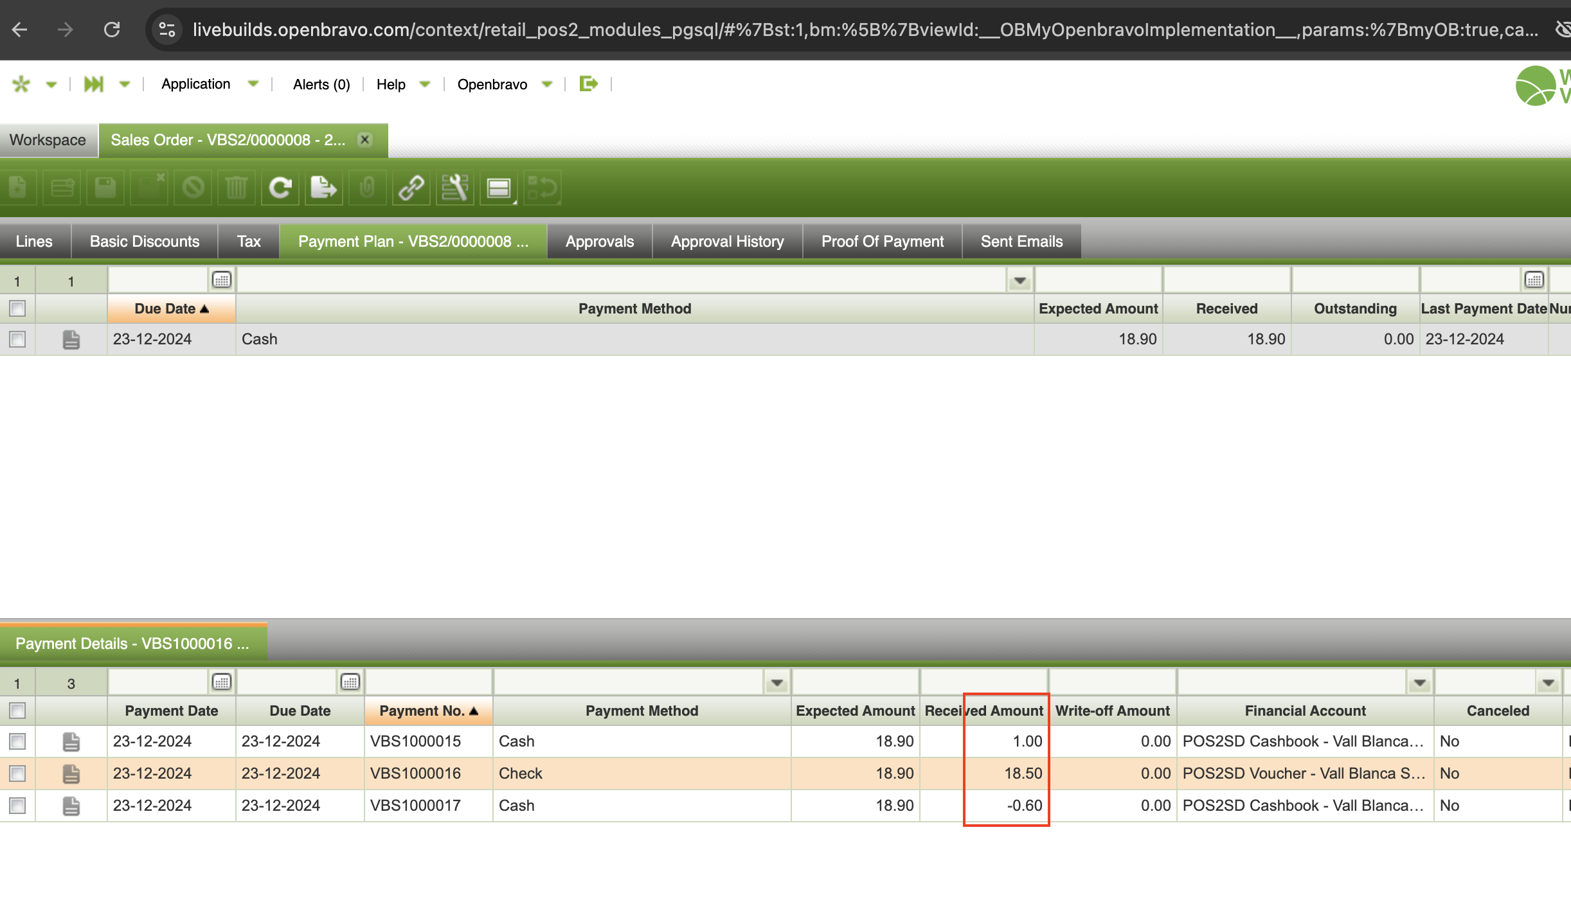
Task: Click the Refresh toolbar icon
Action: (x=280, y=188)
